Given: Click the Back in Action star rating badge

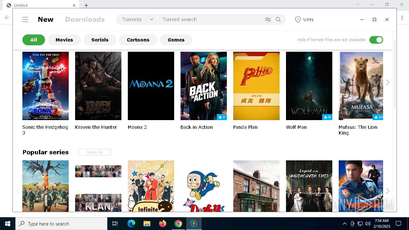Looking at the screenshot, I should 222,117.
